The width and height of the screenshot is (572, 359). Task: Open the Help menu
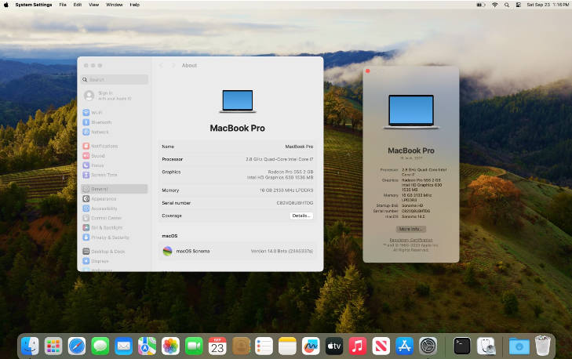coord(135,5)
